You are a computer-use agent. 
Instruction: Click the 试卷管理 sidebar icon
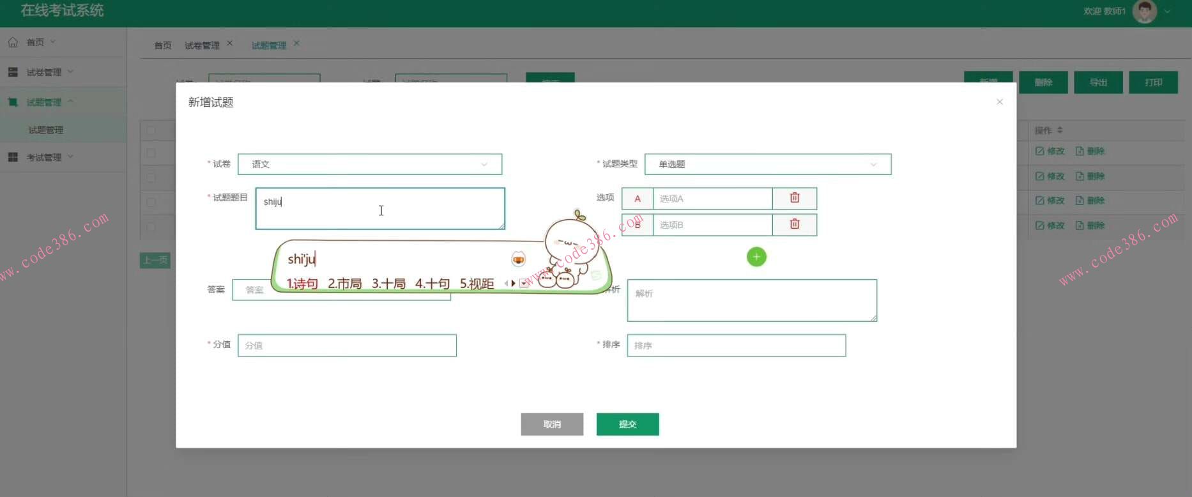click(13, 72)
